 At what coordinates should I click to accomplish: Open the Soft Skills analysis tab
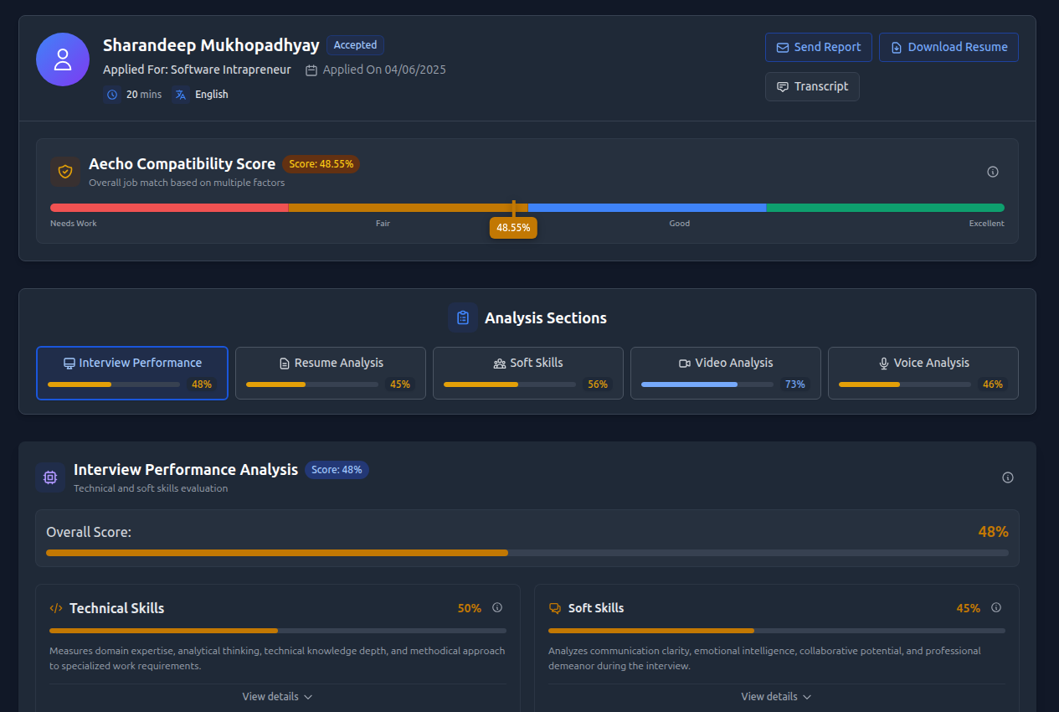528,373
